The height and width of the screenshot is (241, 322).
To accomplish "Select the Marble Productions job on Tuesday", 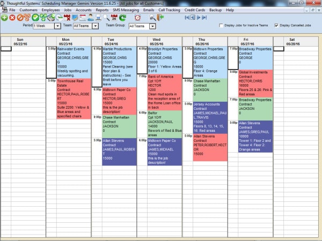I will (119, 67).
